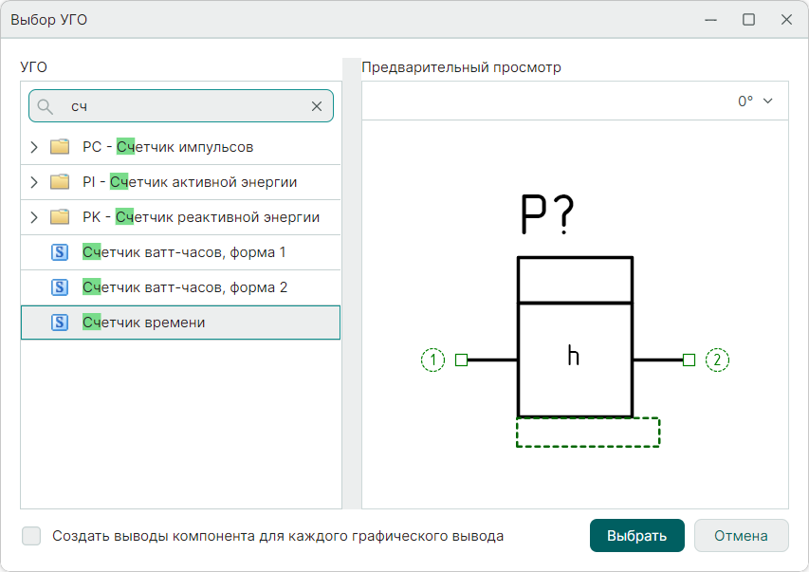Click the symbol icon of Счетчик ватт-часов, форма 2

60,287
